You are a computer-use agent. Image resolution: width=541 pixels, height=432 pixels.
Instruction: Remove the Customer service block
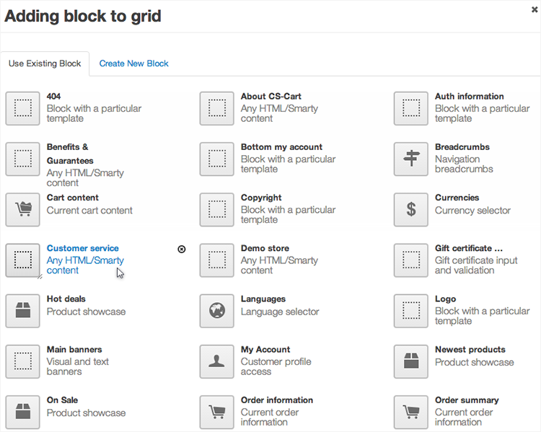click(x=182, y=249)
